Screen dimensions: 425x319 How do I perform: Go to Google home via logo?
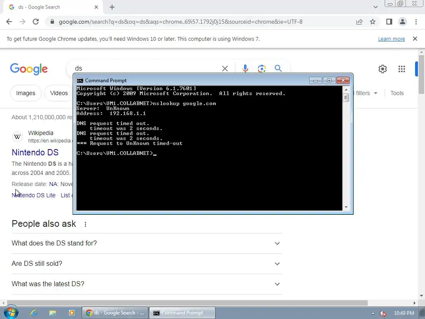coord(29,69)
